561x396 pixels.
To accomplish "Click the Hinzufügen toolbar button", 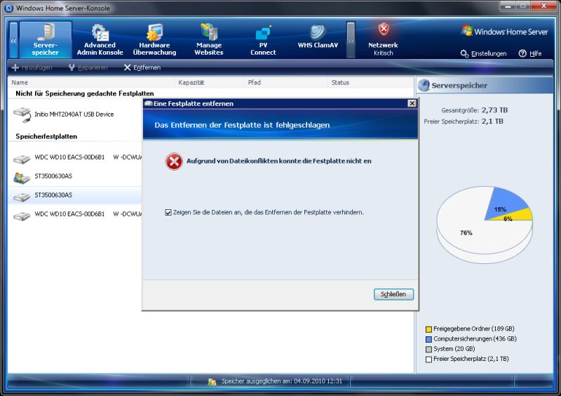I will [32, 67].
